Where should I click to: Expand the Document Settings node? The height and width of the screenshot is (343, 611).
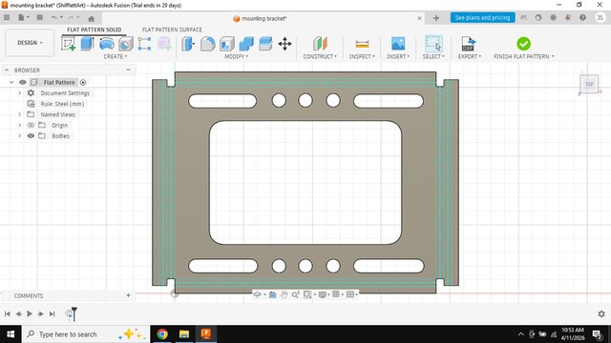coord(19,93)
